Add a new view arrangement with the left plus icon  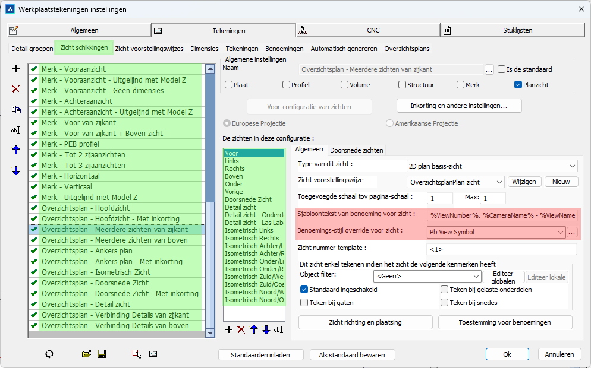pyautogui.click(x=16, y=69)
